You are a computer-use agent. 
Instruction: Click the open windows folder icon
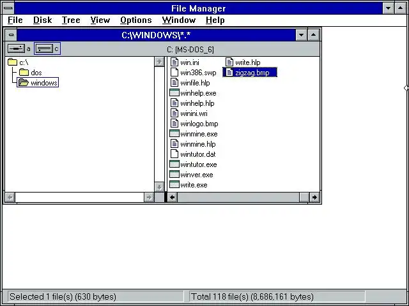point(24,82)
